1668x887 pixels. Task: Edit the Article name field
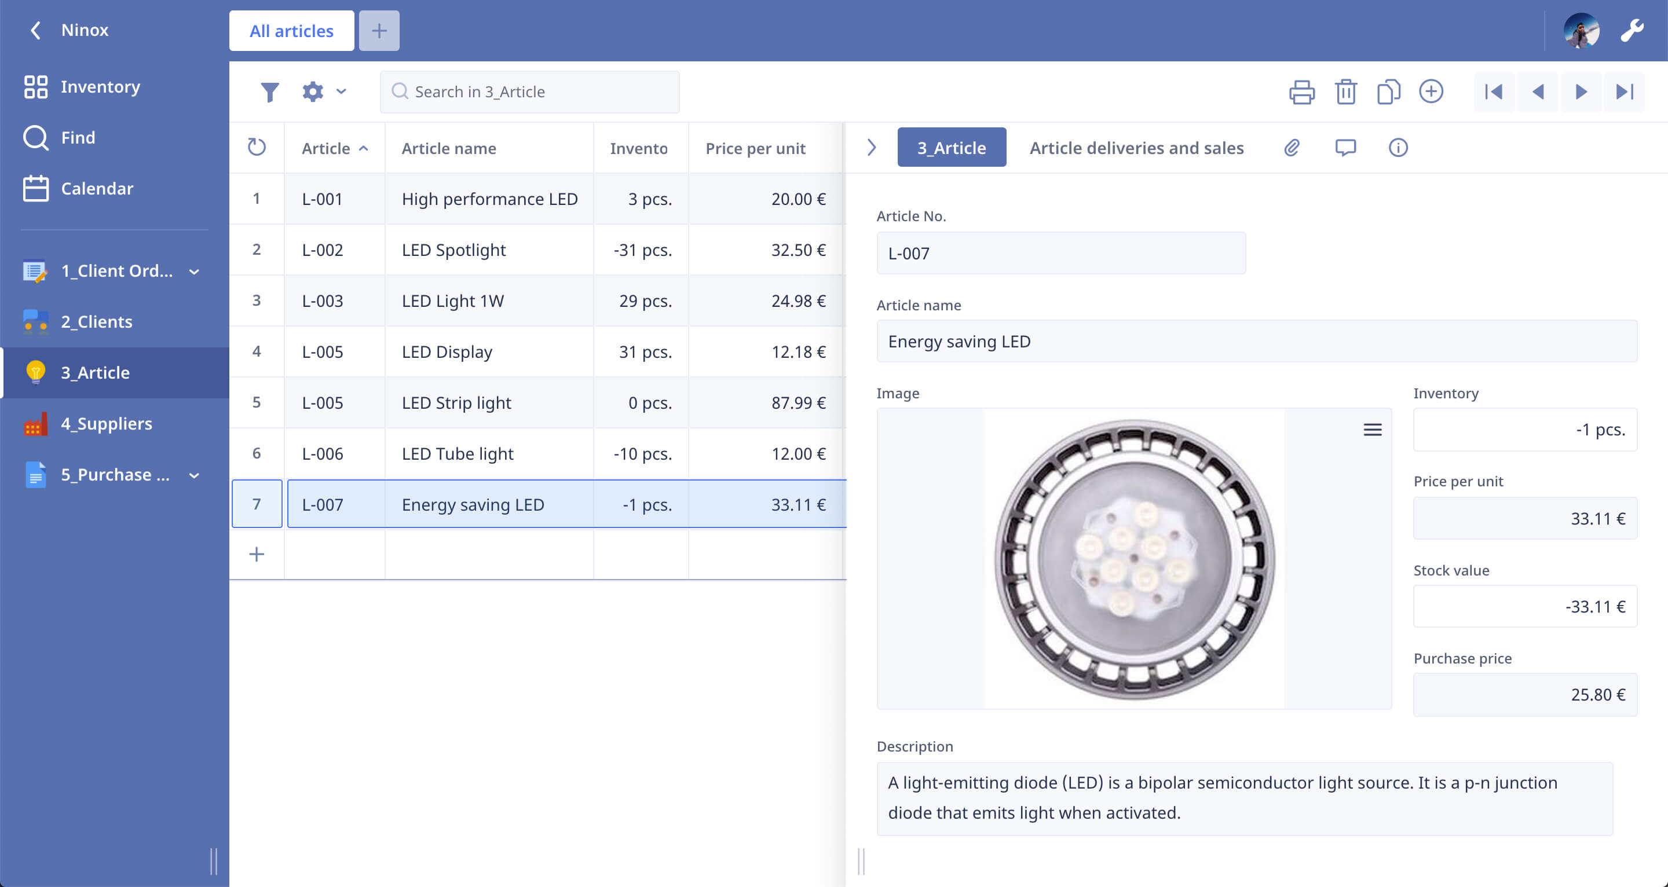point(1257,341)
